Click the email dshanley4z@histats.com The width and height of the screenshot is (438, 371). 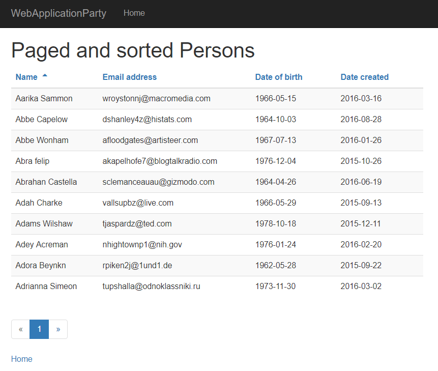[147, 119]
